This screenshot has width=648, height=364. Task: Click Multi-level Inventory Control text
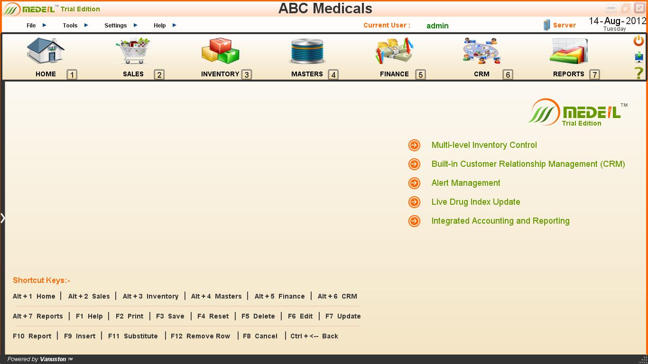coord(484,145)
